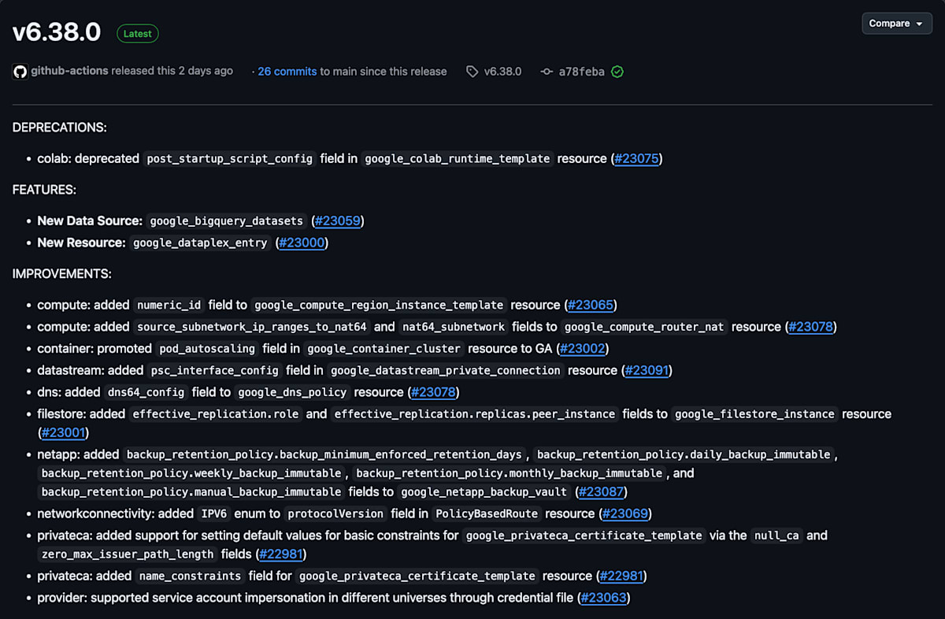
Task: Click backup_retention_policy.monthly_backup_immutable code text
Action: (509, 473)
